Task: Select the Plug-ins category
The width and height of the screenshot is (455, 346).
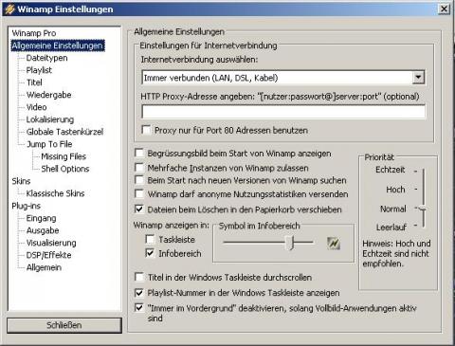Action: tap(27, 206)
